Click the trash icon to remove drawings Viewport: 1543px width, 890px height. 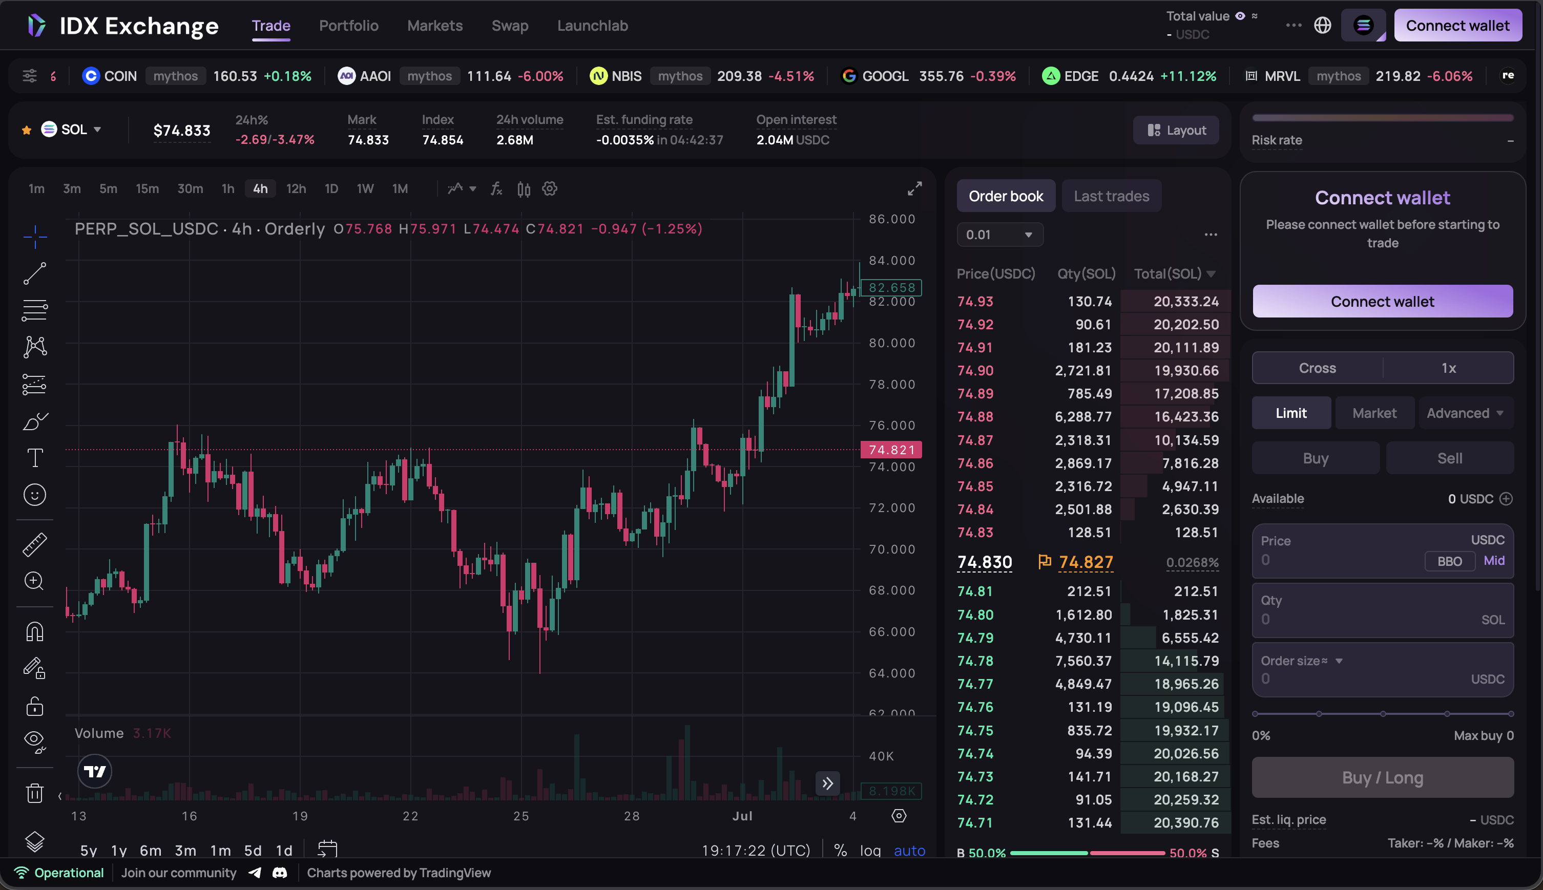pyautogui.click(x=35, y=793)
